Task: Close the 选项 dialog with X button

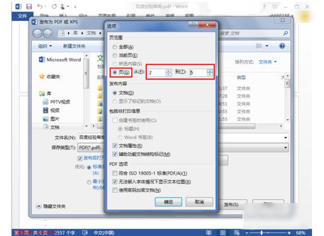Action: pos(207,25)
